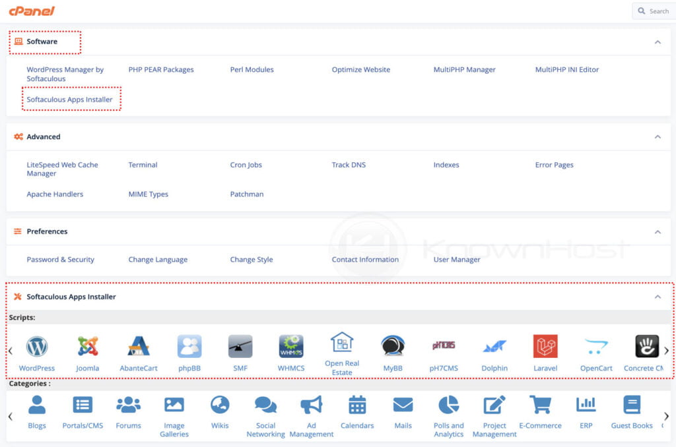Screen dimensions: 676x447
Task: Choose the E-Commerce category icon
Action: [540, 405]
